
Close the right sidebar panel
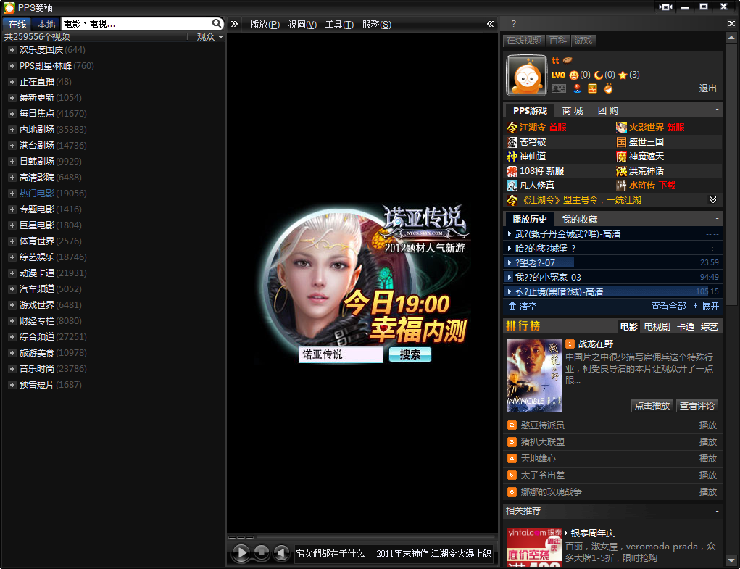(x=731, y=24)
